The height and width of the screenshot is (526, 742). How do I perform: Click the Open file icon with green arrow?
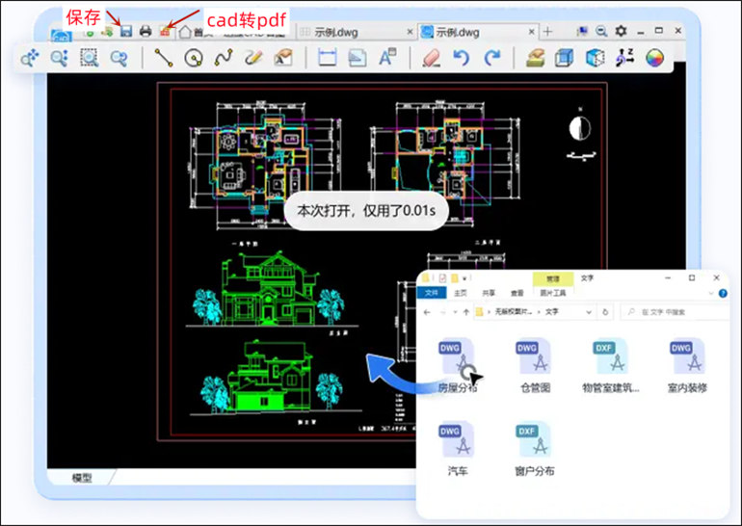(x=107, y=32)
